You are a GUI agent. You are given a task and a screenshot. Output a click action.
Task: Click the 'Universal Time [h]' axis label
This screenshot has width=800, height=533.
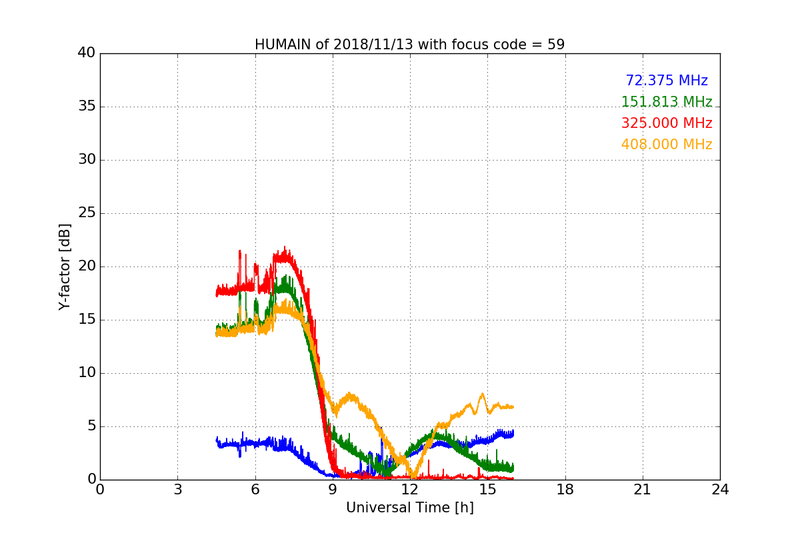409,508
